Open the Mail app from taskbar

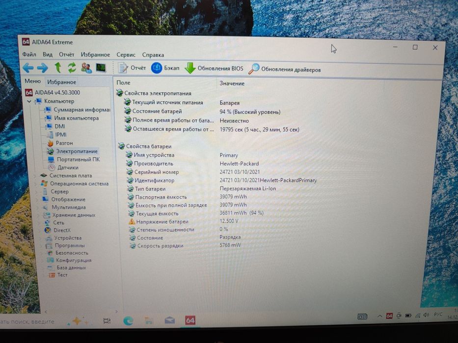click(x=170, y=321)
